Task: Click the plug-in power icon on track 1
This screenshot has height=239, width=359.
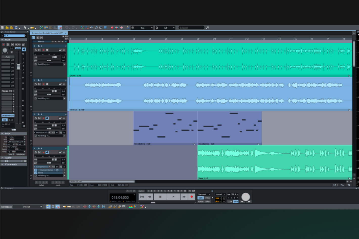Action: point(36,64)
